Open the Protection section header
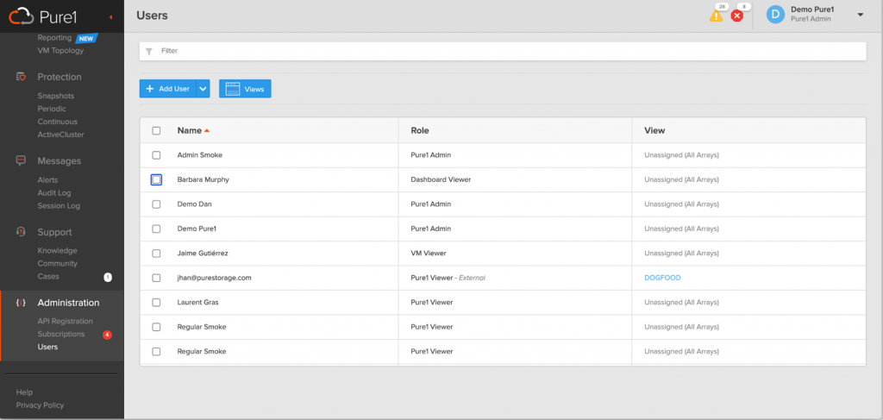This screenshot has height=420, width=883. click(x=59, y=77)
